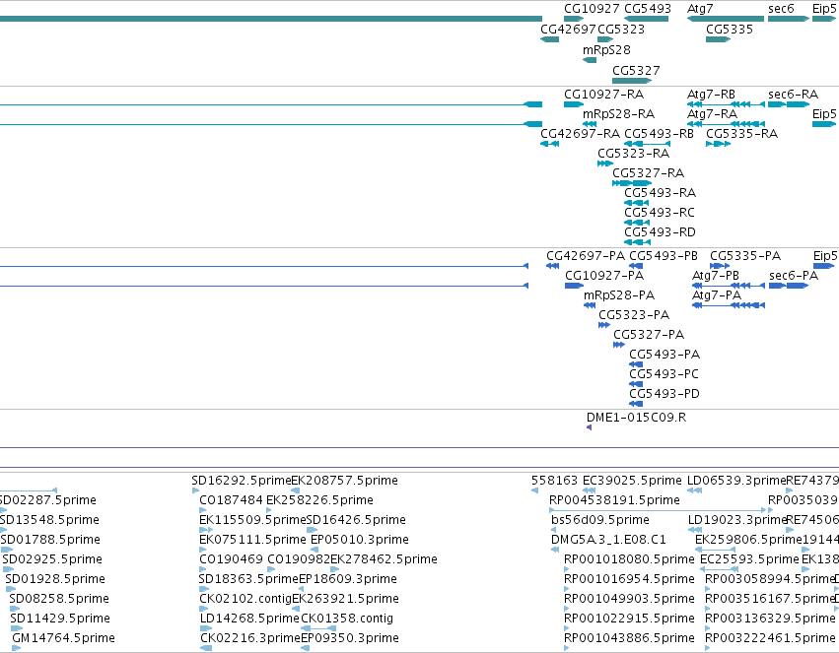The height and width of the screenshot is (653, 839).
Task: Click the purple arrow under DME1-015C09.R
Action: coord(590,427)
